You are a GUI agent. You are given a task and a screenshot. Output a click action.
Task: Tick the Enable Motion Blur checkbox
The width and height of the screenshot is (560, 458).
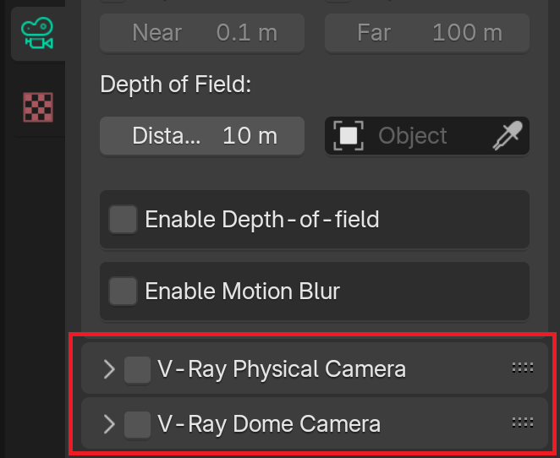[x=123, y=291]
